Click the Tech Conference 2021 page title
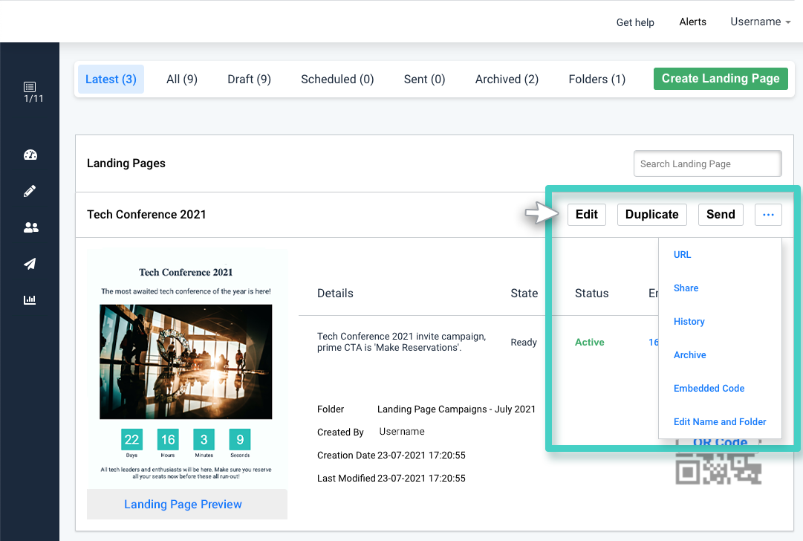This screenshot has height=541, width=803. point(146,215)
